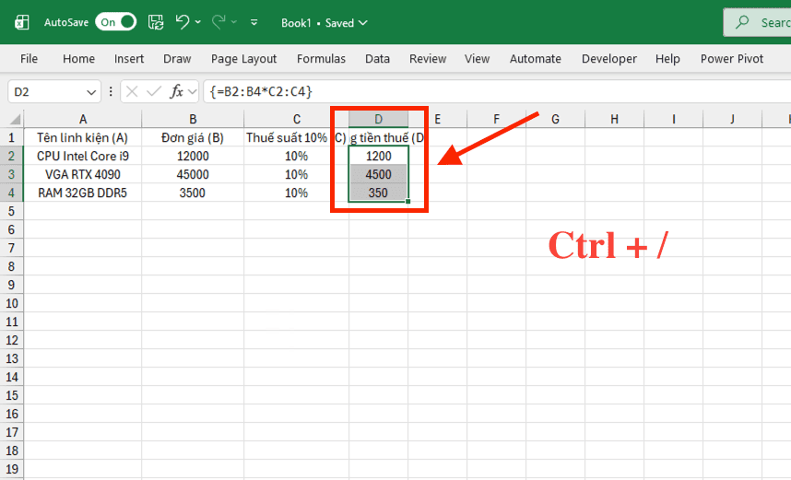Click cell with value 350
Image resolution: width=791 pixels, height=480 pixels.
tap(378, 193)
